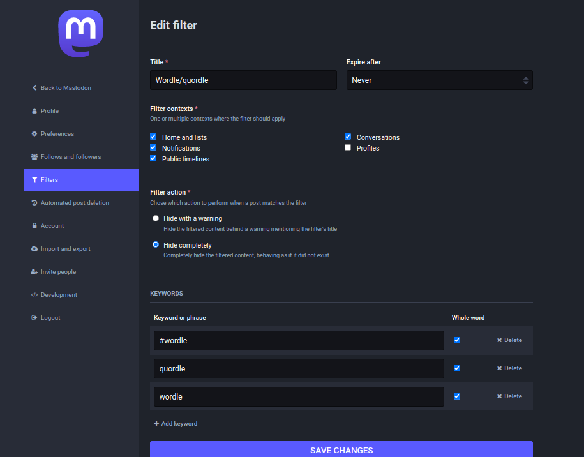Click the Account lock icon

34,226
